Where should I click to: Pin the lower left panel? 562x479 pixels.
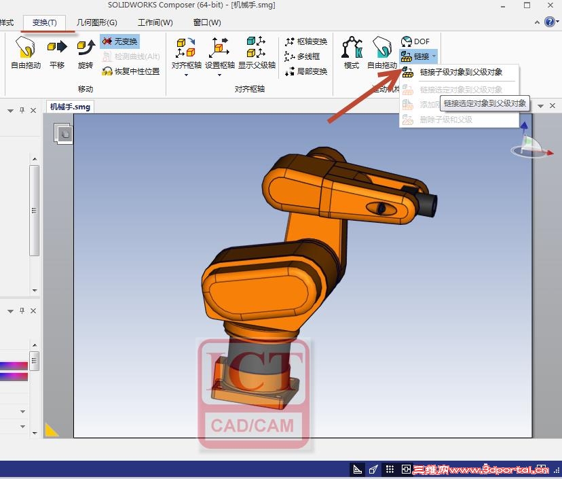22,311
